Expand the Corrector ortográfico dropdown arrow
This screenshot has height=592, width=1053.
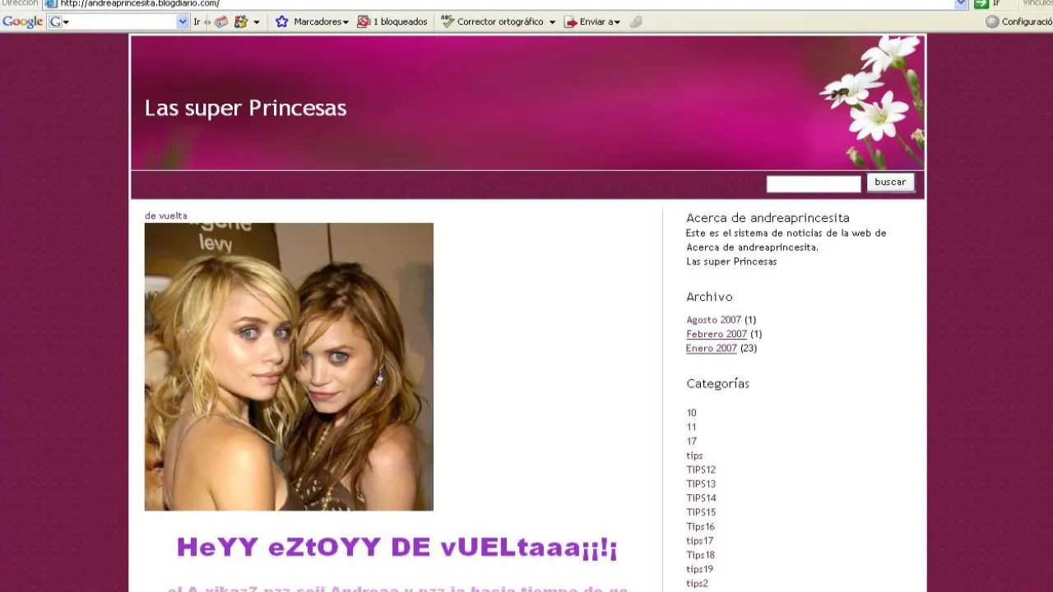tap(552, 22)
